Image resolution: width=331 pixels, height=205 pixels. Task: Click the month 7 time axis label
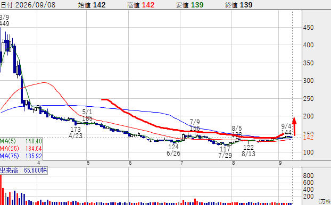click(182, 163)
